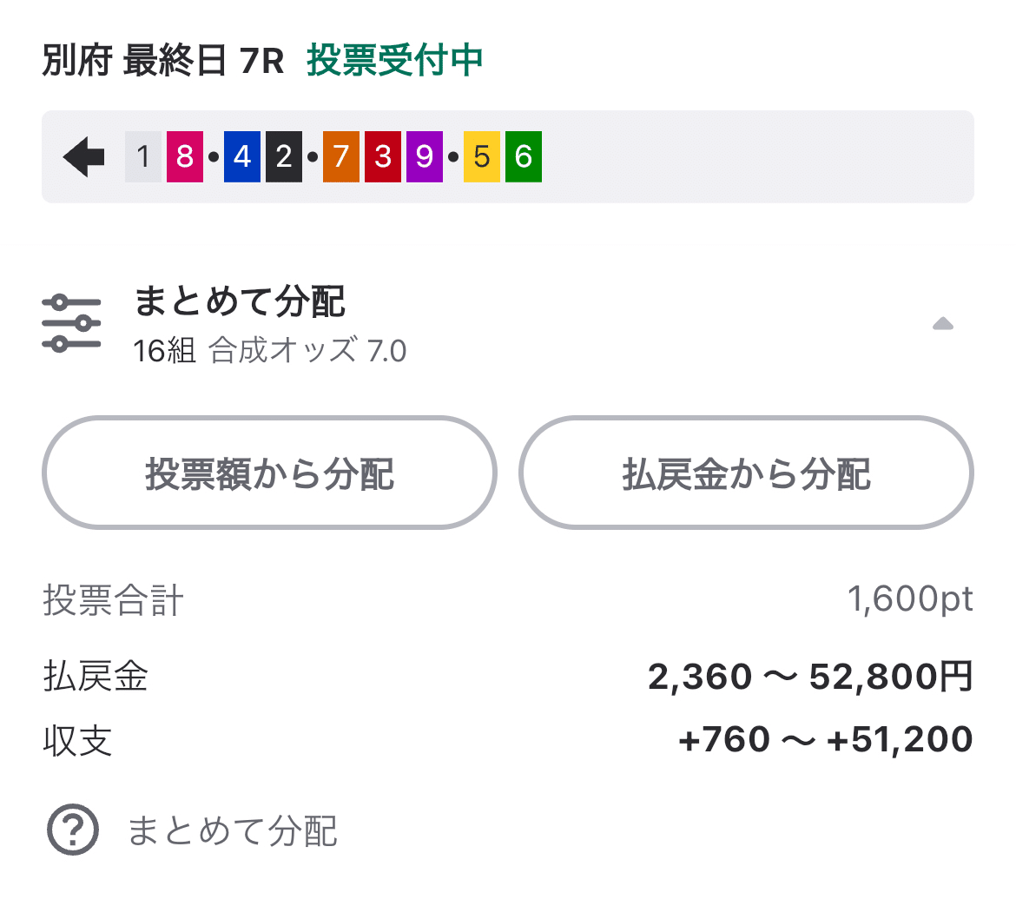
Task: Select the pink number 8 racer
Action: tap(184, 156)
